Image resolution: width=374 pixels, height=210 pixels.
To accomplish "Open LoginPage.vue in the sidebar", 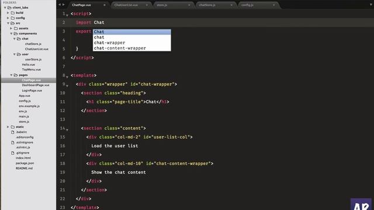I will [32, 91].
